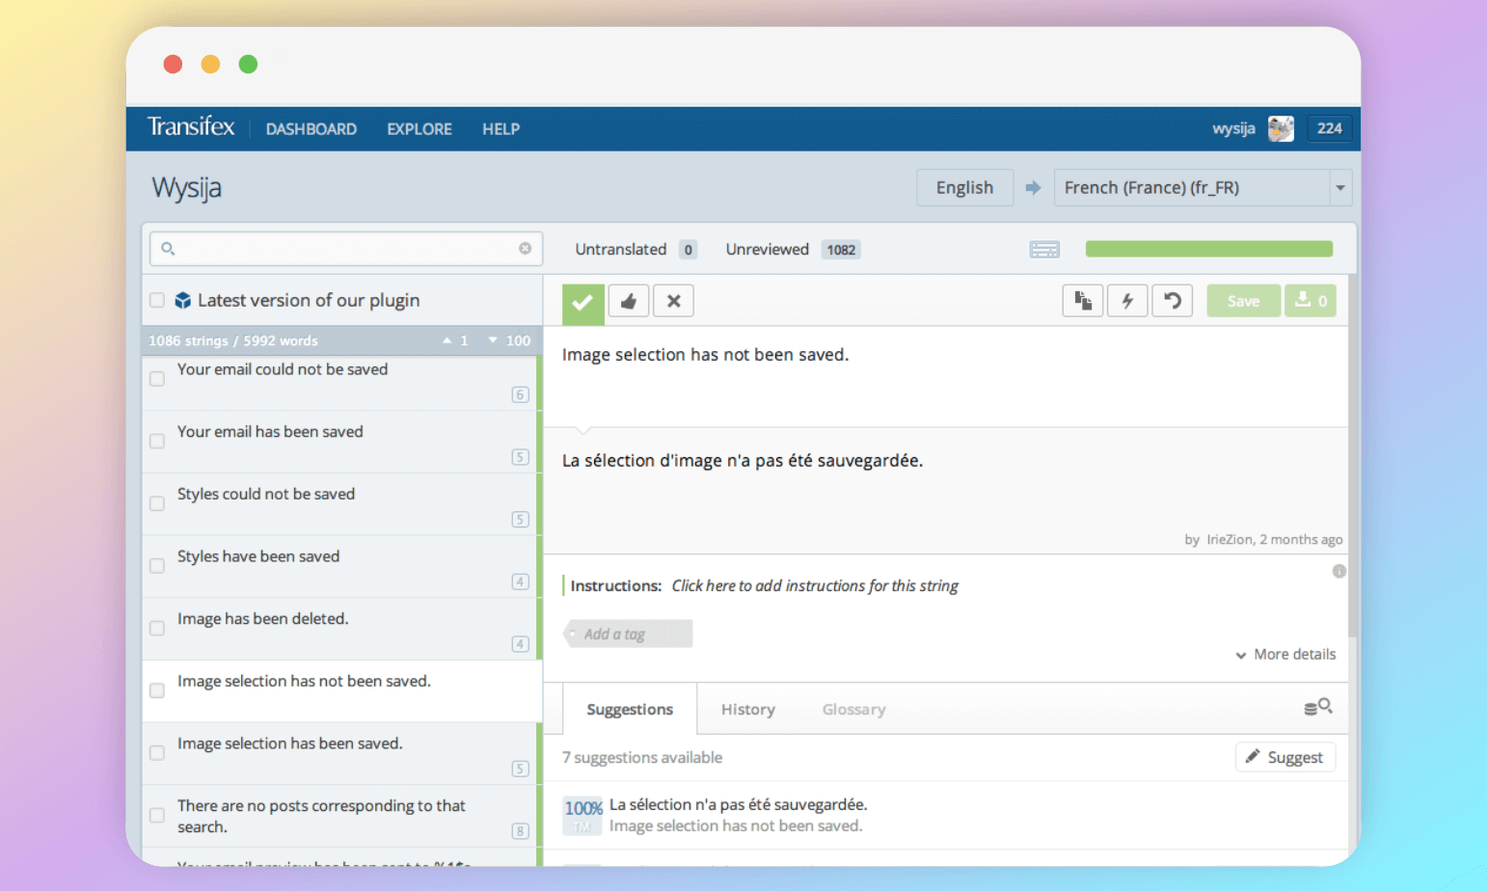
Task: Clear the search field with the x icon
Action: click(525, 249)
